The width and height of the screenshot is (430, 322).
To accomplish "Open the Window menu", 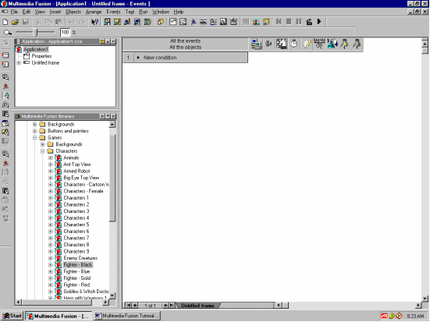I will [161, 12].
